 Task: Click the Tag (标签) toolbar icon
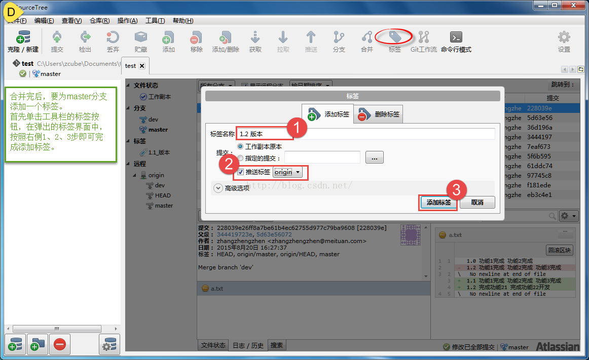[x=395, y=37]
